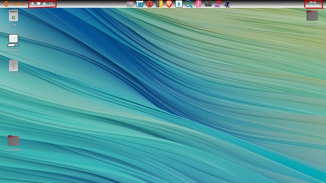Viewport: 326px width, 183px height.
Task: Open the Wi-Fi network indicator
Action: coord(39,4)
